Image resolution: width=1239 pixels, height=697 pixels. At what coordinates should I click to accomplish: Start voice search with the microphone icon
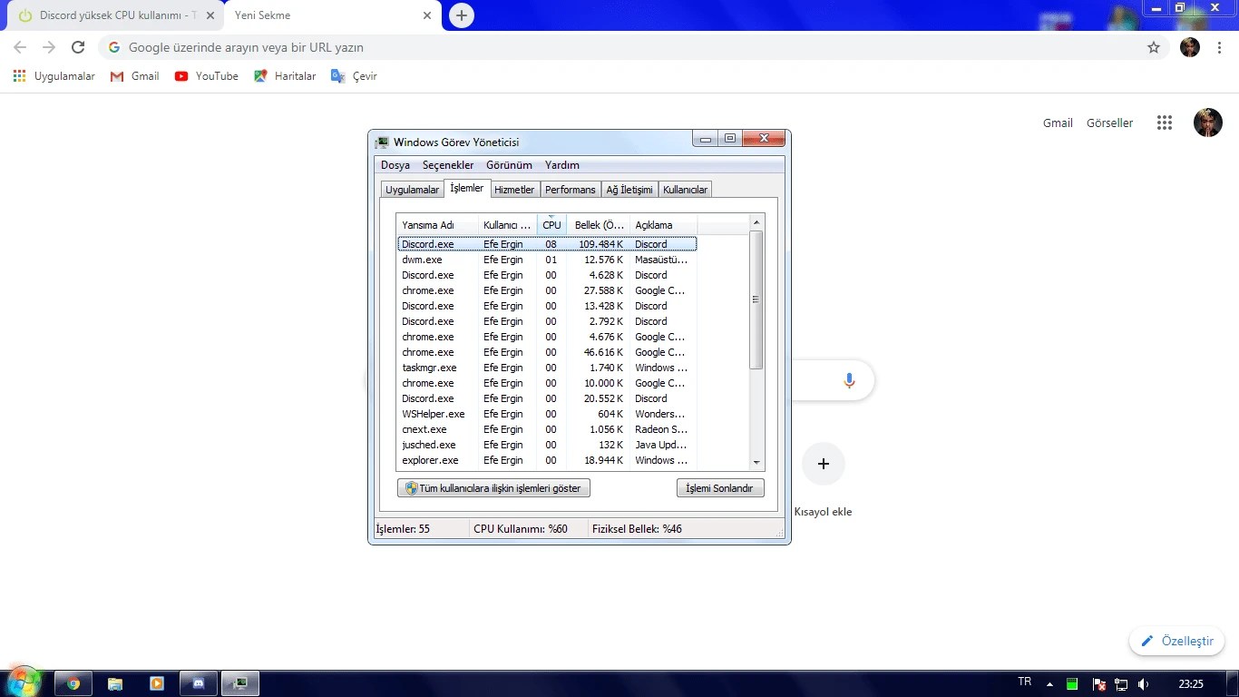849,381
